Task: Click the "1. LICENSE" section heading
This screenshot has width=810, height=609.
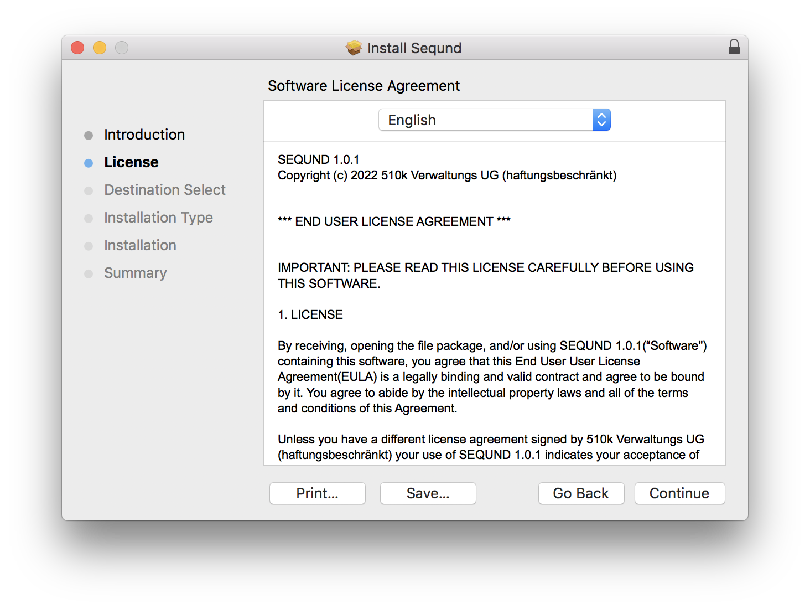Action: click(310, 314)
